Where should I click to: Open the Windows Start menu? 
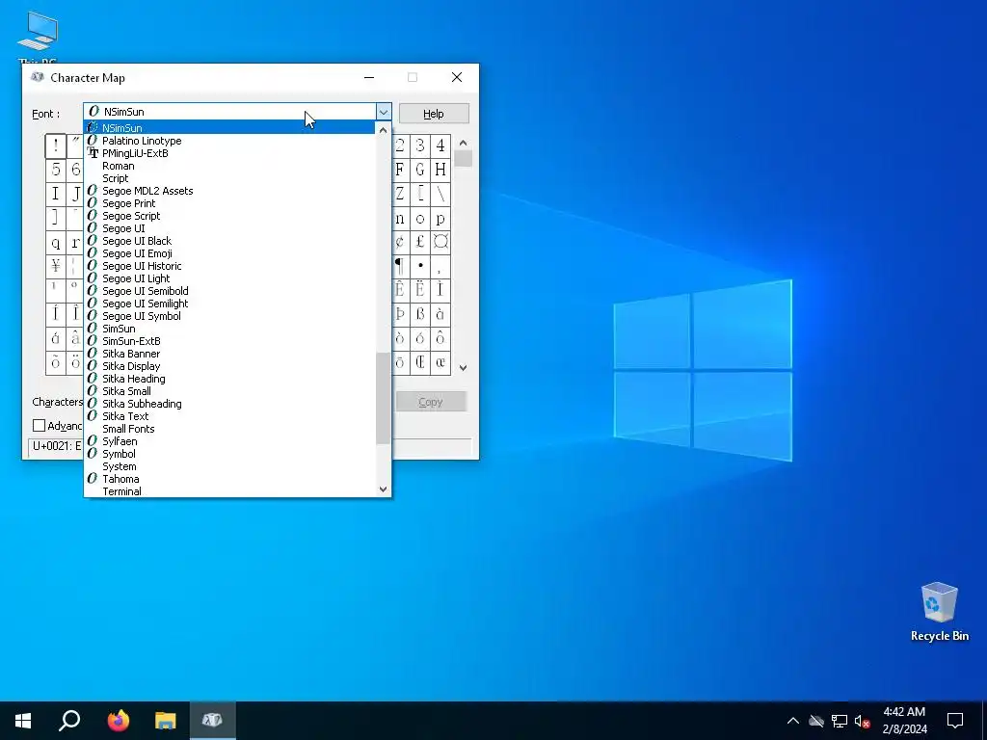(x=23, y=721)
